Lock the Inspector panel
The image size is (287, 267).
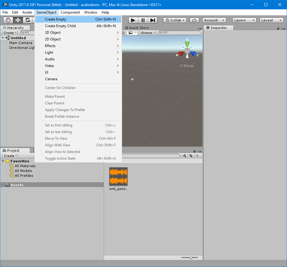click(x=278, y=28)
